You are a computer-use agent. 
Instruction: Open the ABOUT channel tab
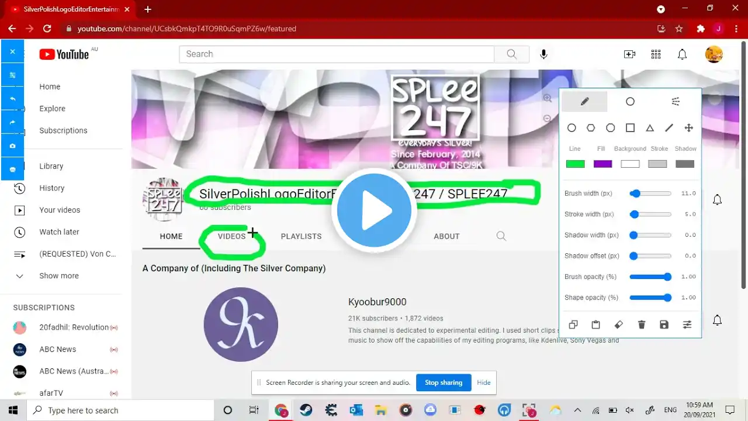click(x=446, y=236)
